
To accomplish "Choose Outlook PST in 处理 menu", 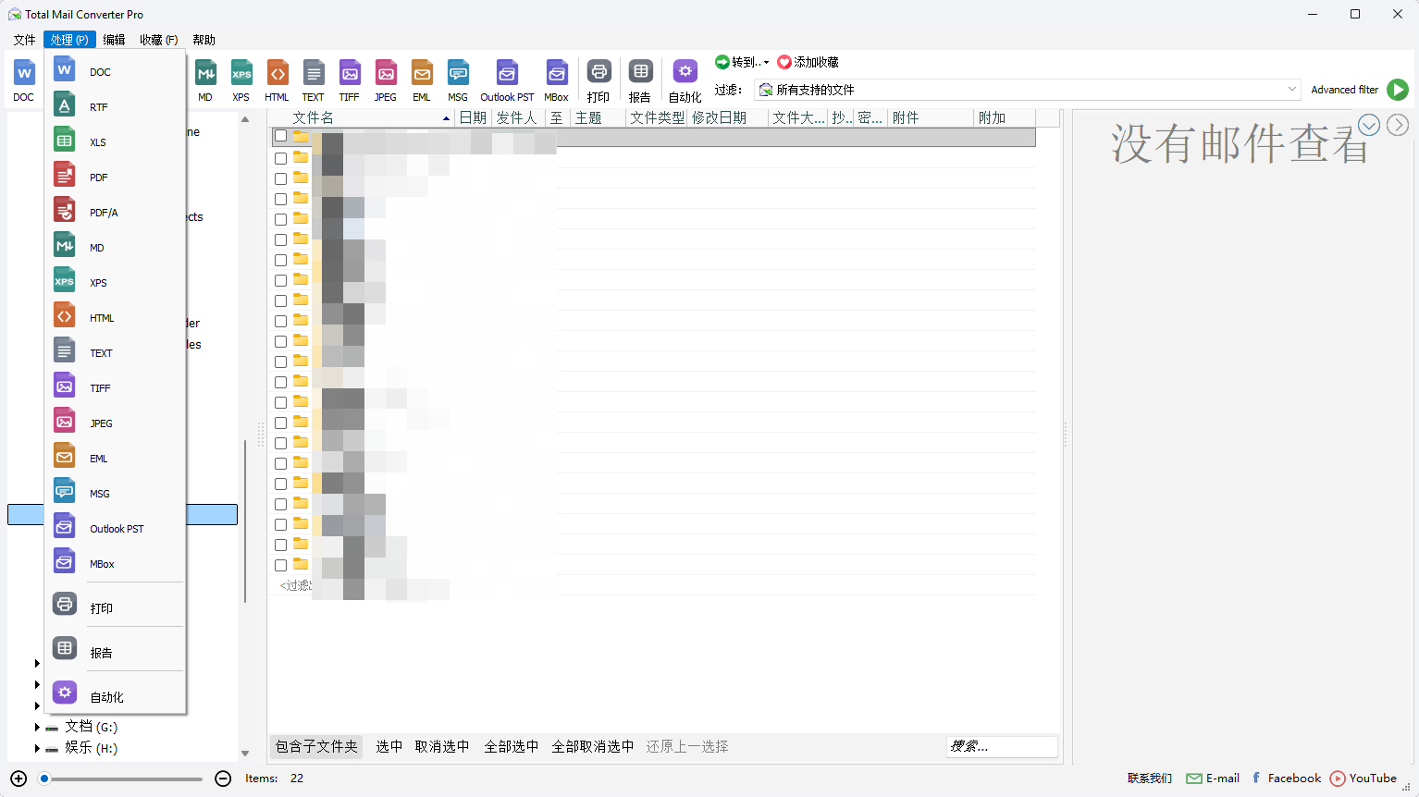I will coord(116,528).
